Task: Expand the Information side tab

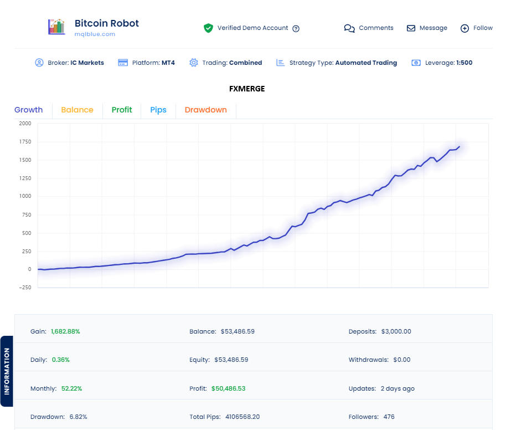Action: click(x=7, y=371)
